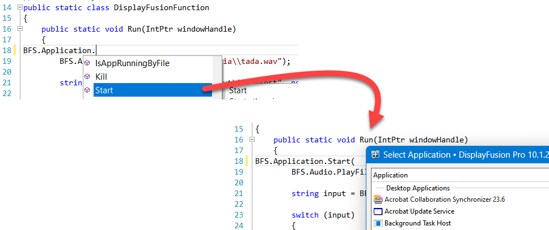Select IsAppRunningByFile from the autocomplete list
This screenshot has height=230, width=549.
click(x=132, y=63)
